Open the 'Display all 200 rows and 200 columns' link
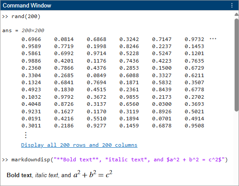This screenshot has width=239, height=186. [x=79, y=145]
